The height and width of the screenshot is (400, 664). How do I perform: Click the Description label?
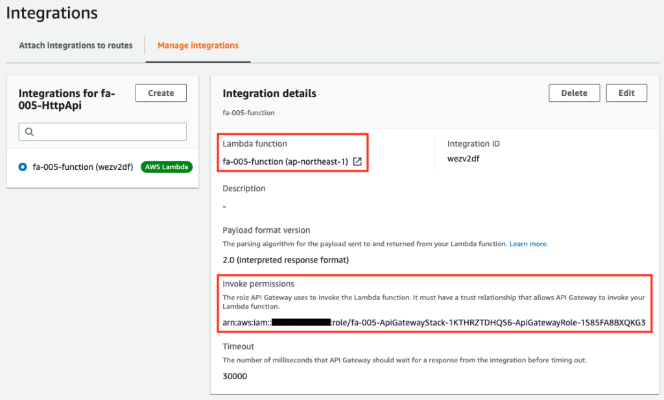(x=244, y=189)
